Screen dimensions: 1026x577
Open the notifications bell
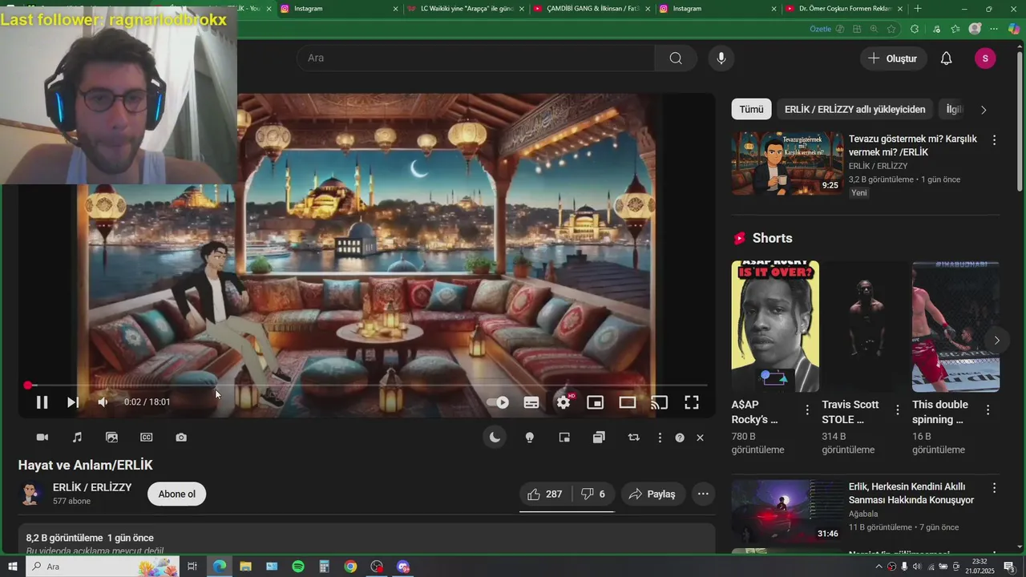pyautogui.click(x=947, y=59)
